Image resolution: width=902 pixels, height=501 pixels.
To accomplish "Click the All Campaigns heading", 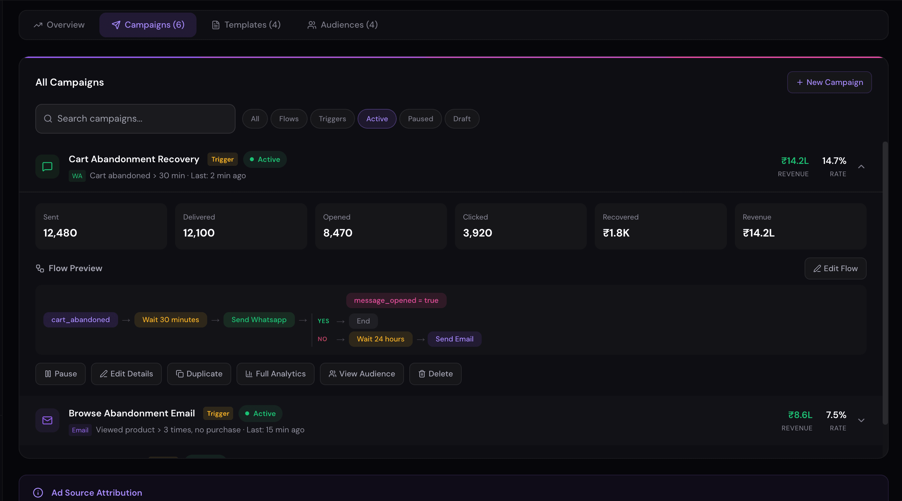I will point(69,82).
